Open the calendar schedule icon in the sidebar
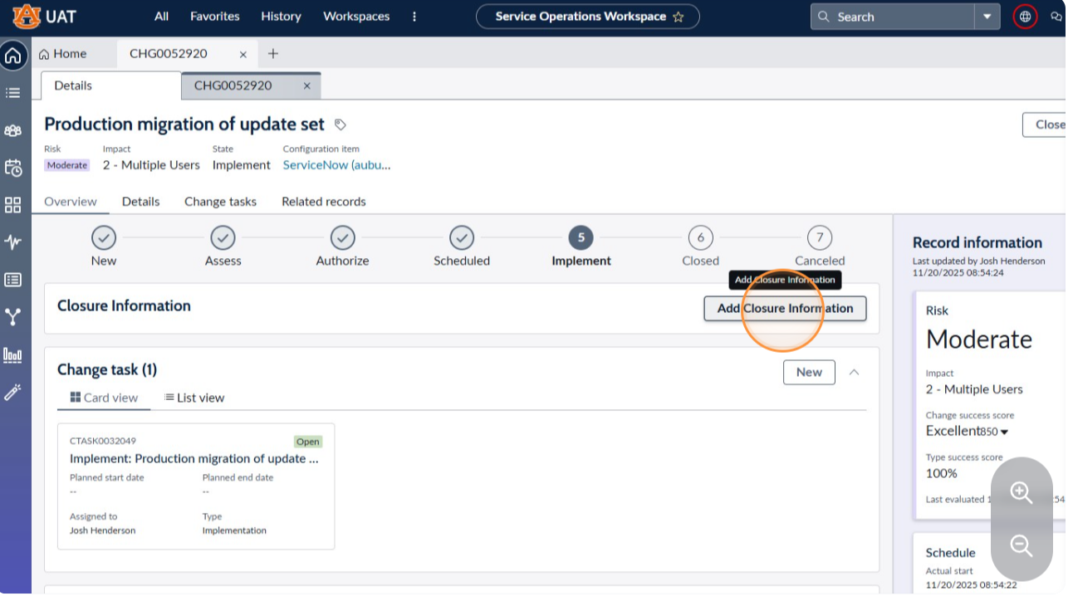1073x596 pixels. coord(13,168)
